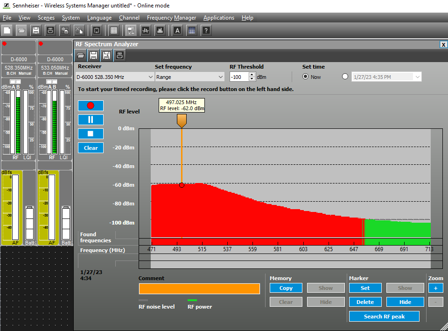Click the Search RF peak button
448x331 pixels.
(384, 317)
